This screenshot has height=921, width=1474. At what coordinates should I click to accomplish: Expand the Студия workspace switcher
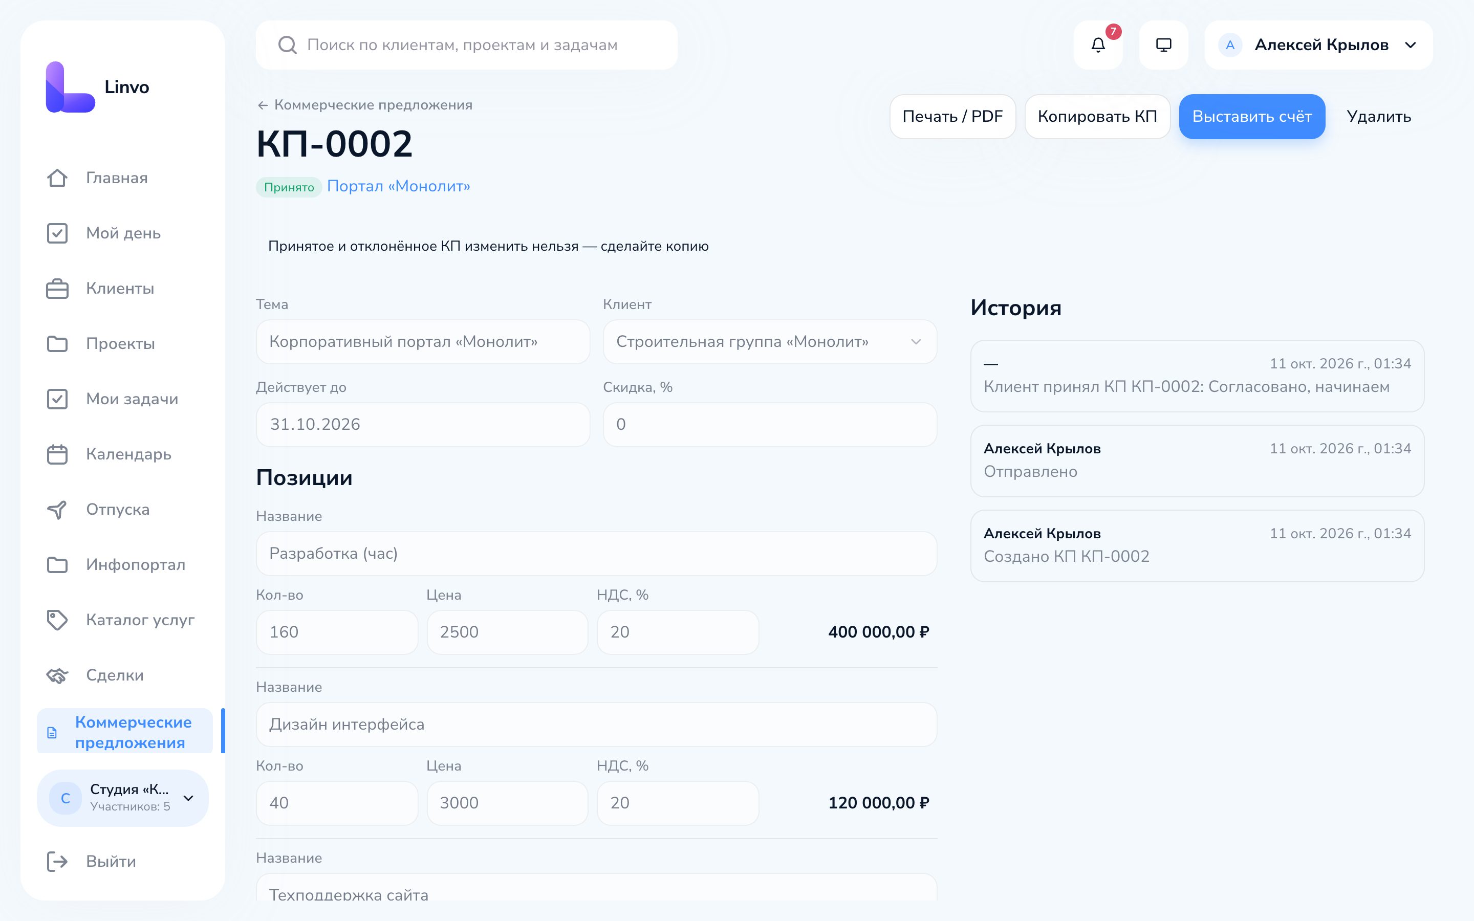[123, 798]
